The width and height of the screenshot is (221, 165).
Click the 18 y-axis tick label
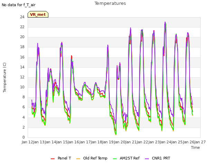(x=22, y=47)
